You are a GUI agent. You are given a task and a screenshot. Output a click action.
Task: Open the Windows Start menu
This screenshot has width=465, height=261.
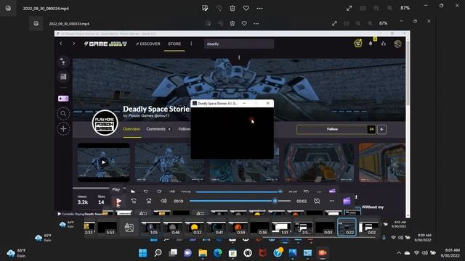point(143,253)
